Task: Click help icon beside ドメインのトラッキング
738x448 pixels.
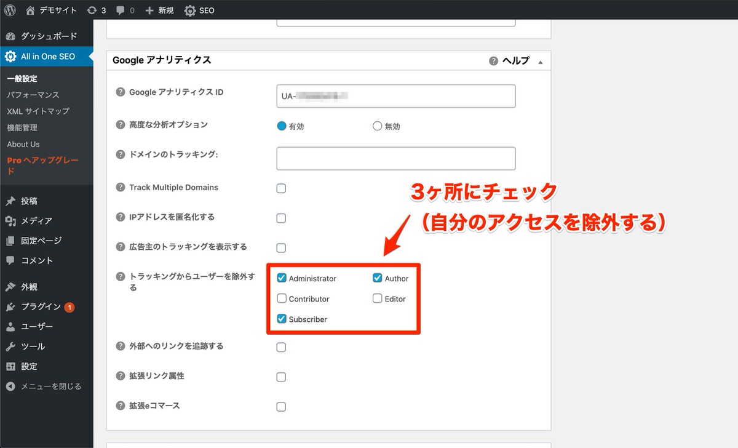Action: coord(121,154)
